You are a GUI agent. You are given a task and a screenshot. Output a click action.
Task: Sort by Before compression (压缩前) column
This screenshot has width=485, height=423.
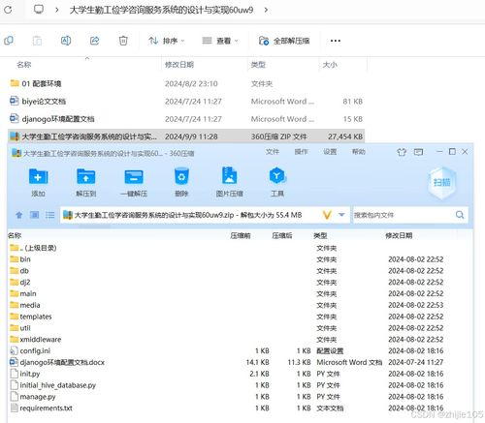(x=241, y=235)
